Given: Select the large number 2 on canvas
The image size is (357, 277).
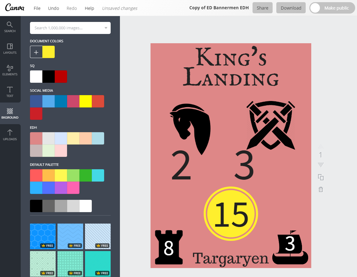Looking at the screenshot, I should point(181,165).
